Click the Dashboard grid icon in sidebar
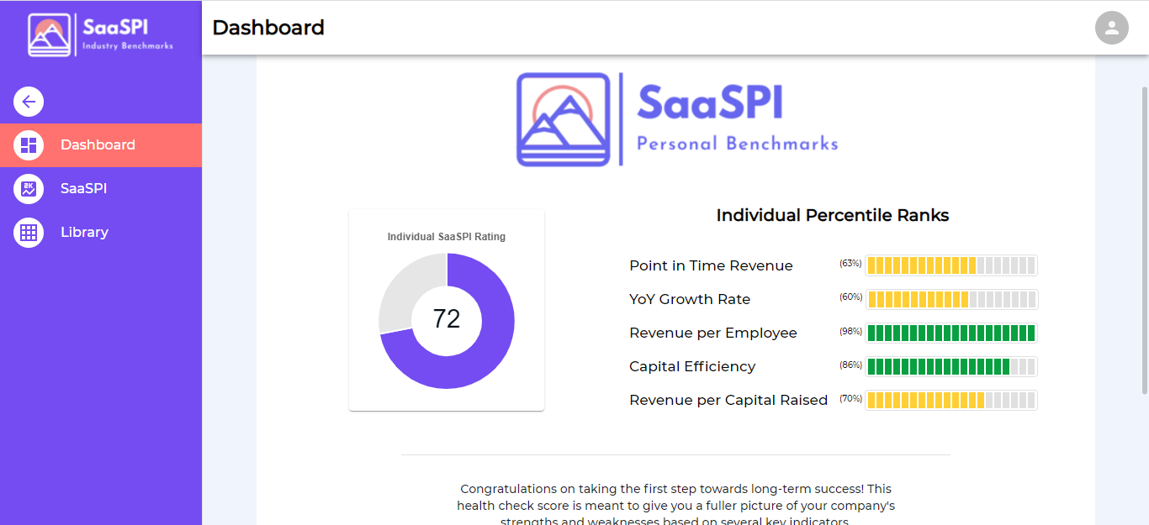Viewport: 1149px width, 525px height. [29, 145]
